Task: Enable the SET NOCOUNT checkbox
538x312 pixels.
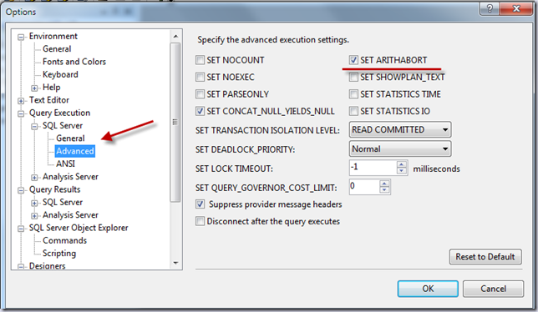Action: (200, 60)
